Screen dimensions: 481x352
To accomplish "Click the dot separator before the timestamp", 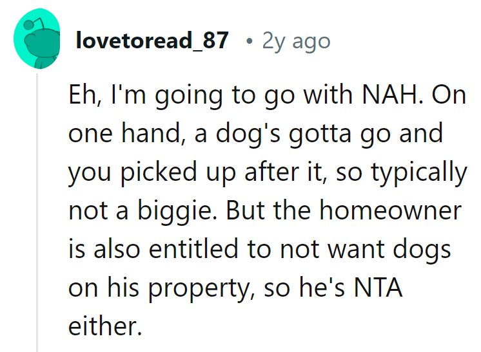I will pos(250,41).
